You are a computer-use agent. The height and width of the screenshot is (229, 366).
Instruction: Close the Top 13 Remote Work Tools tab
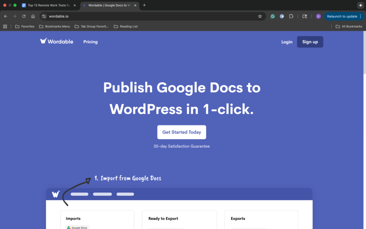click(x=75, y=5)
